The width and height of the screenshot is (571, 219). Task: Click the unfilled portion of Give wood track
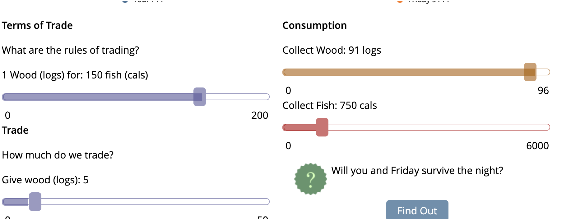click(156, 202)
